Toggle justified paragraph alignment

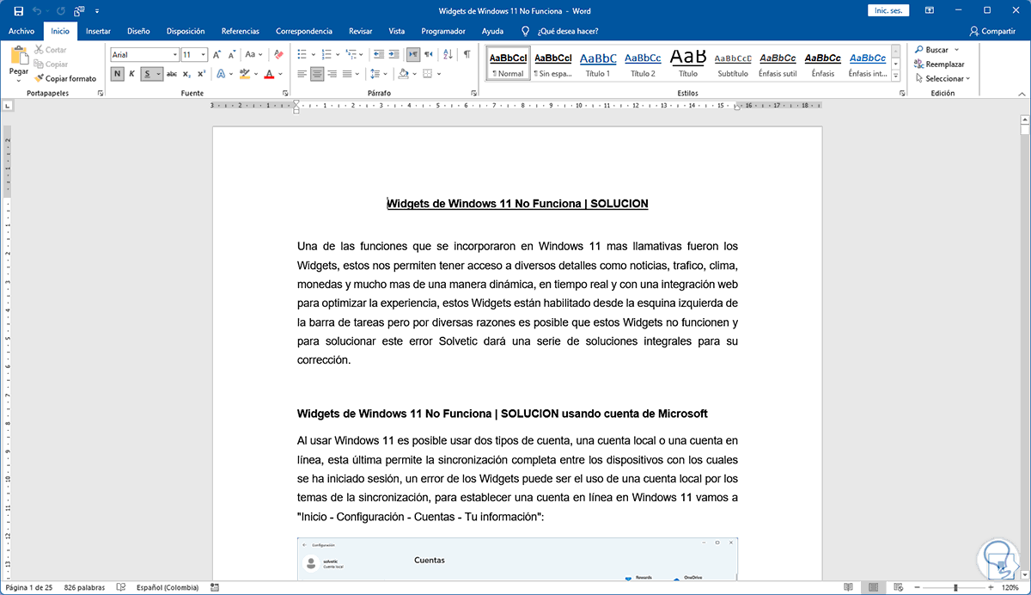click(347, 74)
